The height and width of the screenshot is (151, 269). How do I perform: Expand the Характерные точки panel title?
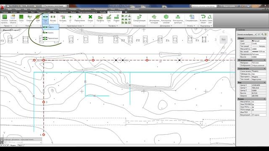pyautogui.click(x=75, y=26)
